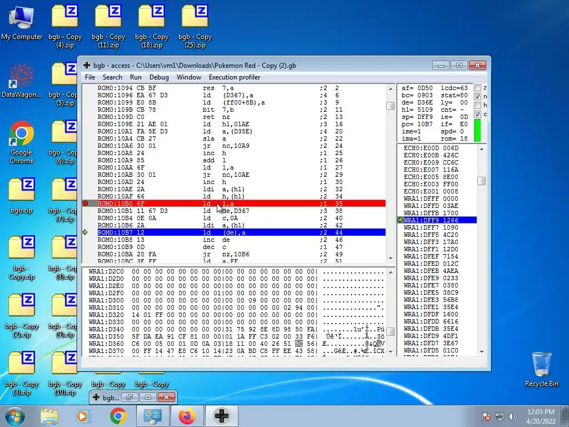
Task: Toggle the n flag checkbox
Action: pos(477,96)
